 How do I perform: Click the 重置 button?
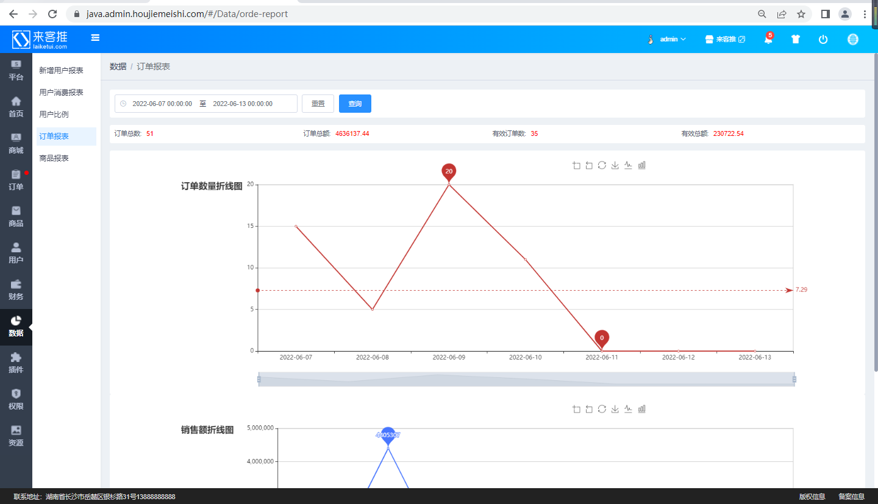coord(318,104)
